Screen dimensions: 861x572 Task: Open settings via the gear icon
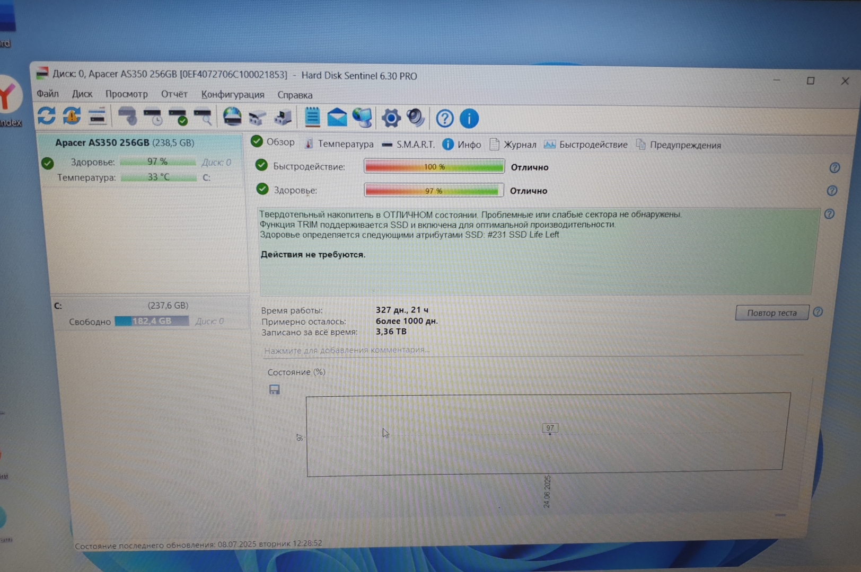[x=391, y=118]
